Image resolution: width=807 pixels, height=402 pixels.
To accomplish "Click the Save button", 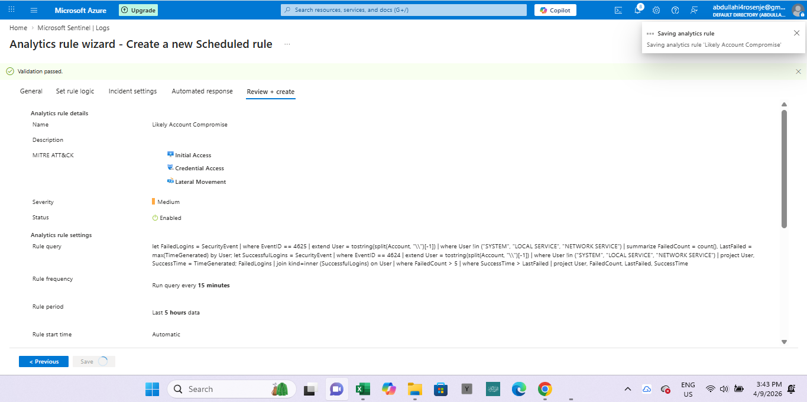I will [x=94, y=361].
